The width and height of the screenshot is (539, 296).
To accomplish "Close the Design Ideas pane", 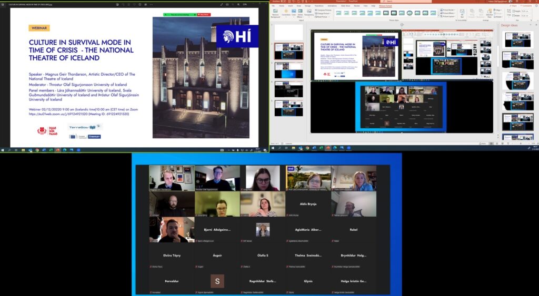I will (536, 25).
